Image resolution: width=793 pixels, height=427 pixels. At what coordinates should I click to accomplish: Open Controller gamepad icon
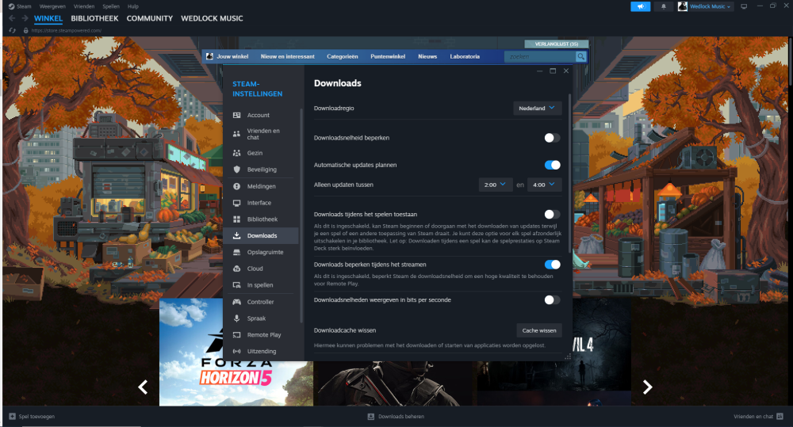click(236, 302)
